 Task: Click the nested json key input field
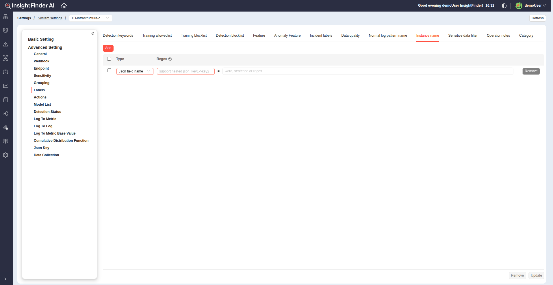[x=185, y=71]
